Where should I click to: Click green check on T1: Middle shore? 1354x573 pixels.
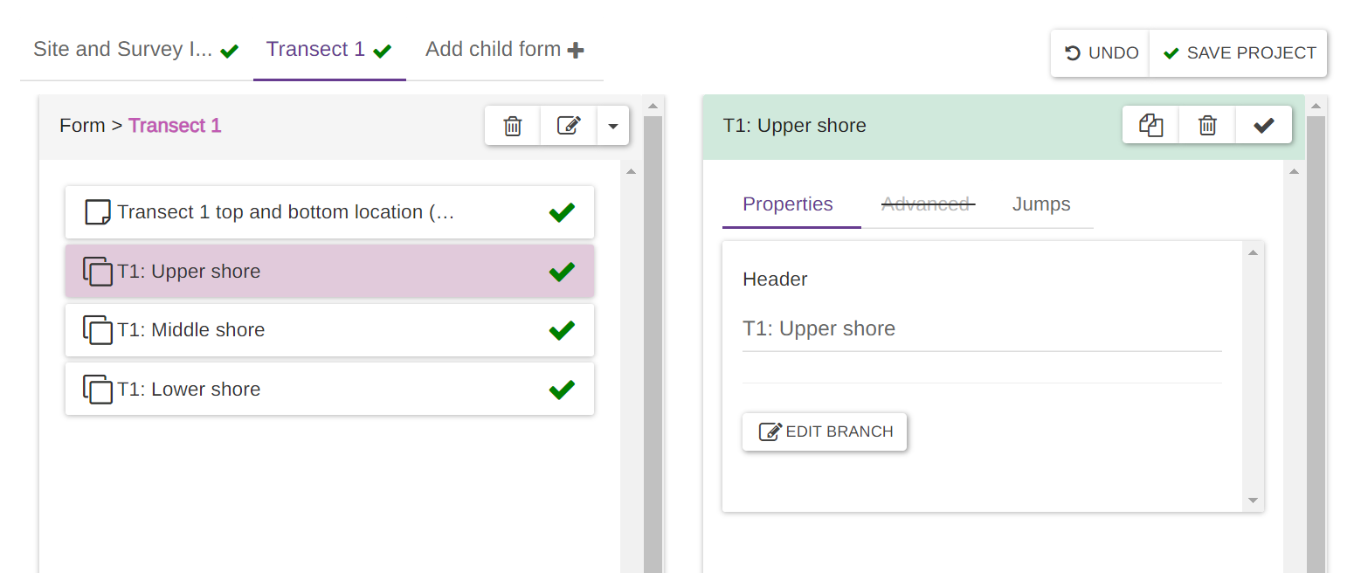(x=562, y=330)
